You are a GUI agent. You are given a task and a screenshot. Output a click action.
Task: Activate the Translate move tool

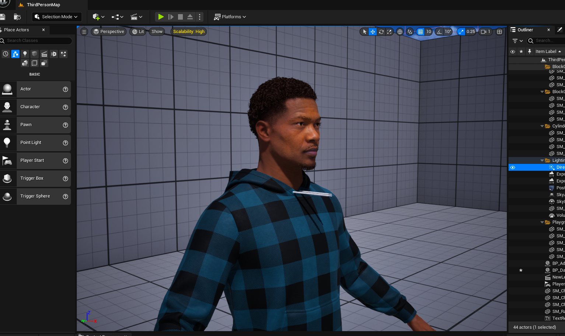click(x=373, y=32)
